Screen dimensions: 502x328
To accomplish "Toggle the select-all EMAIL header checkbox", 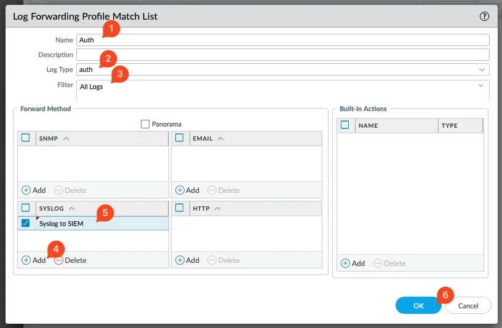I will pos(180,139).
